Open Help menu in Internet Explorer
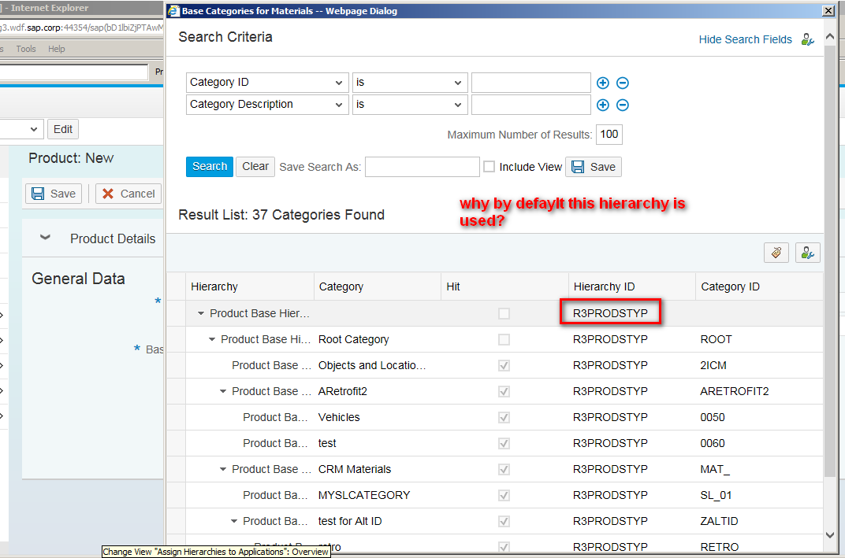Screen dimensions: 845x558 [57, 49]
